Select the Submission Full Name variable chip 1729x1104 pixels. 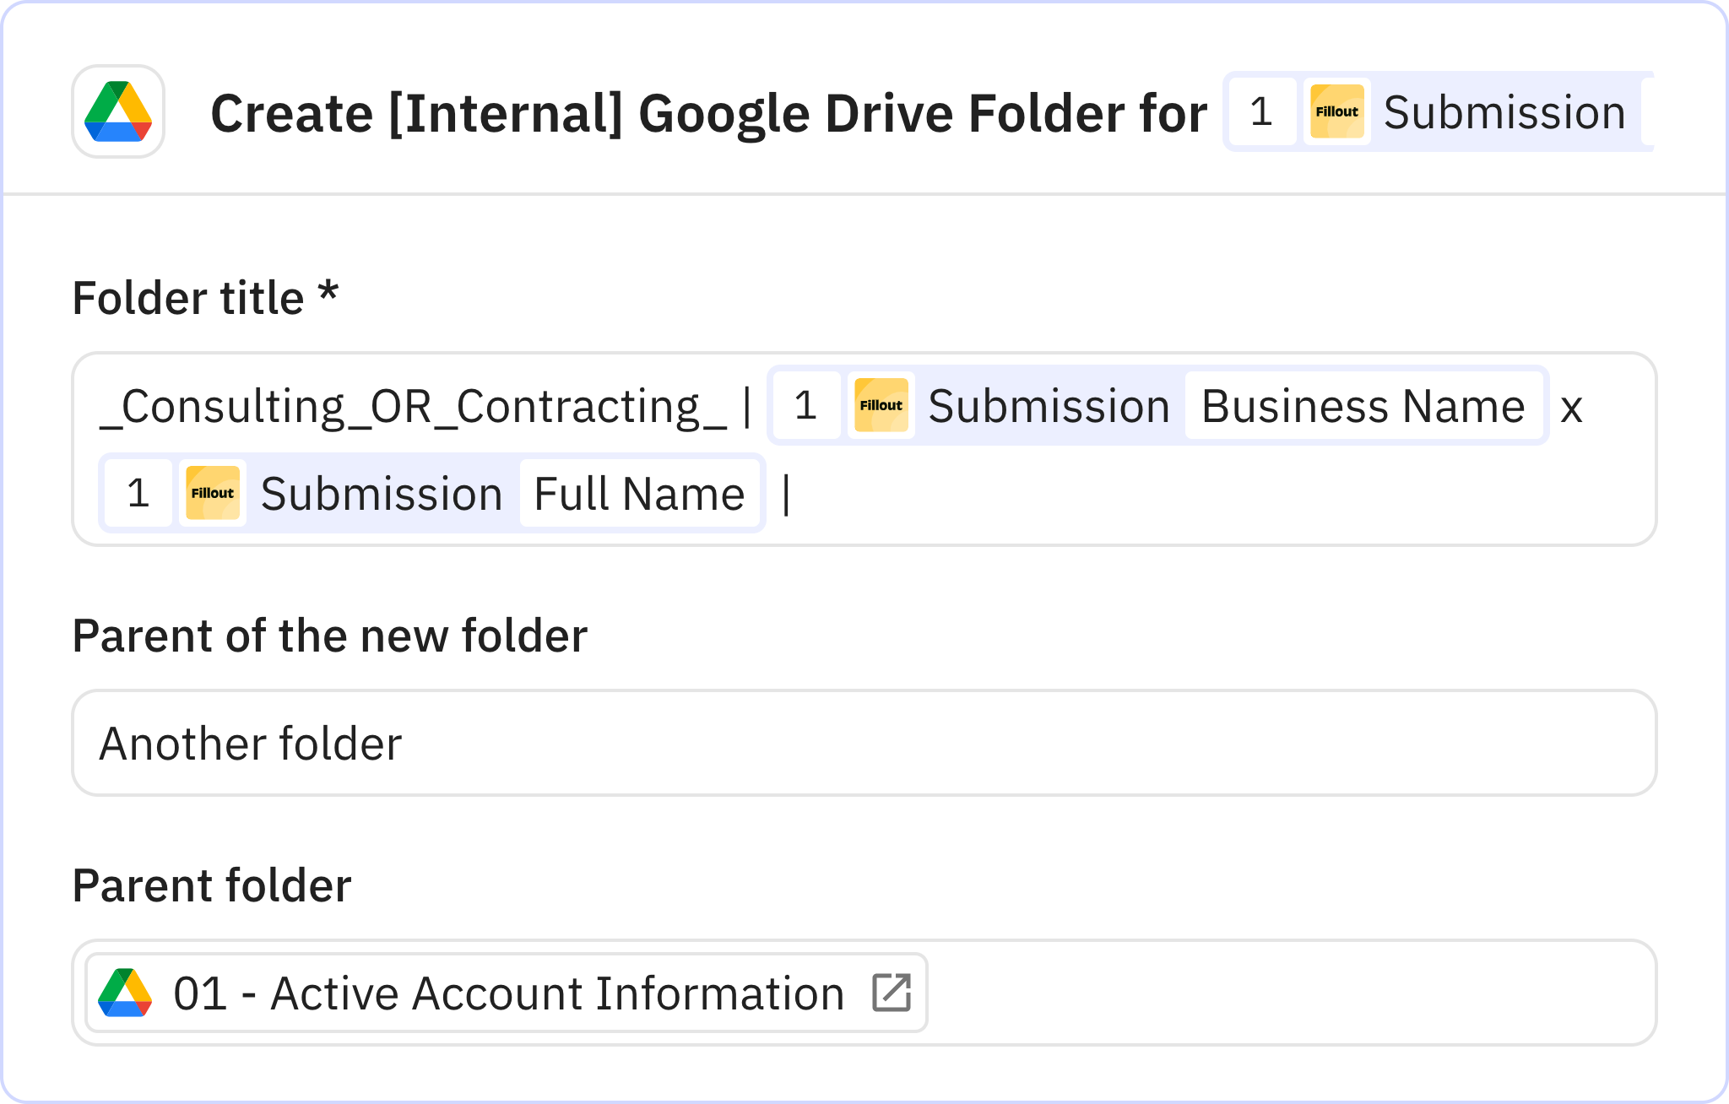638,493
